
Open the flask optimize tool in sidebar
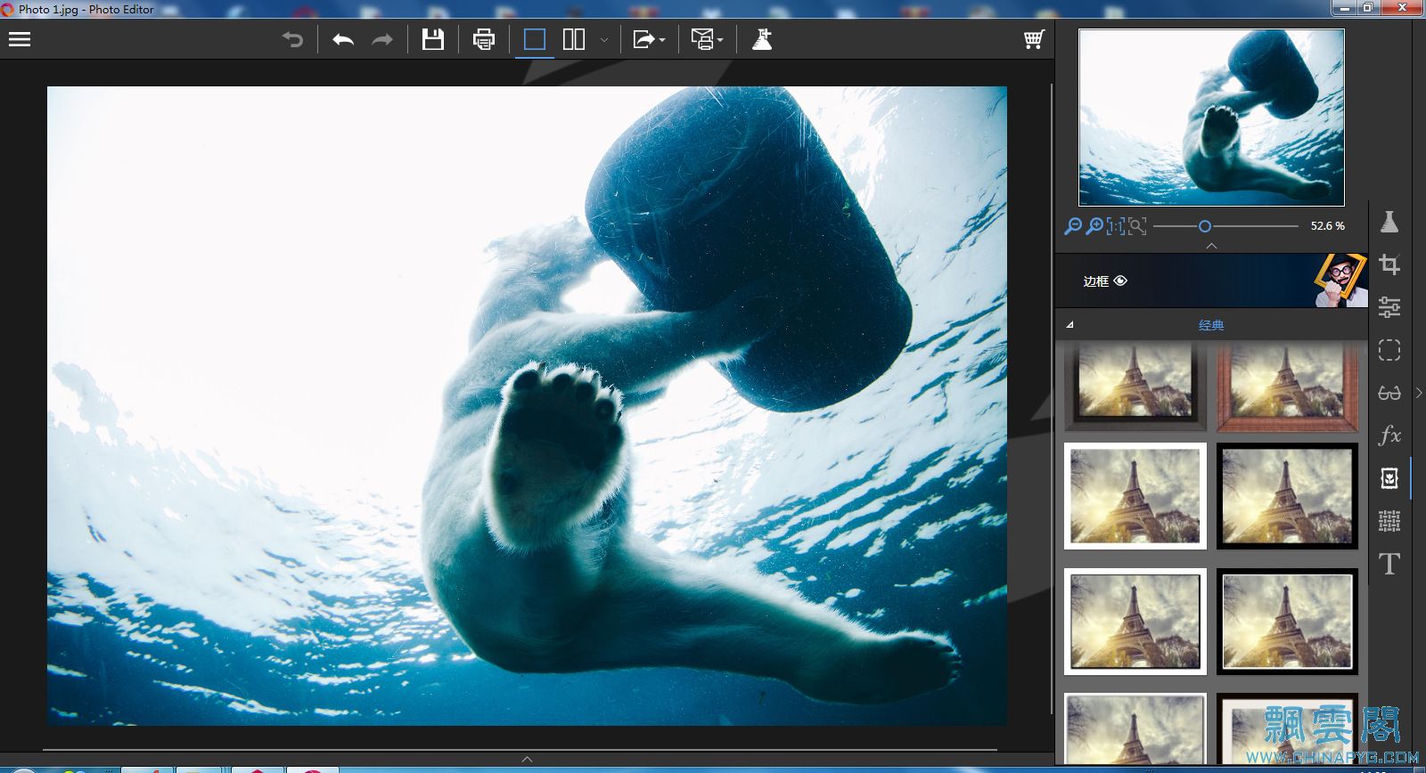point(1389,222)
